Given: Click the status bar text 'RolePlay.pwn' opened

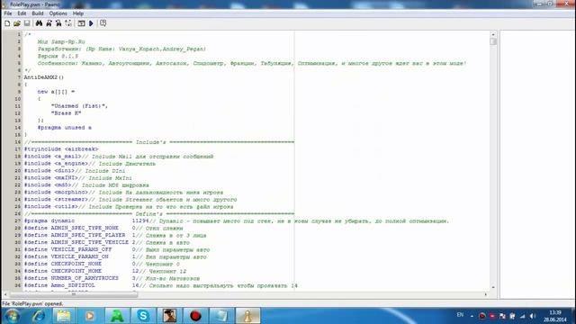Looking at the screenshot, I should (32, 304).
